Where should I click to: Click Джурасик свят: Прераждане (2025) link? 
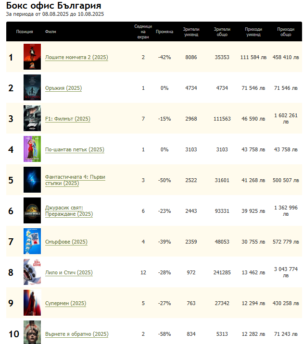[69, 211]
